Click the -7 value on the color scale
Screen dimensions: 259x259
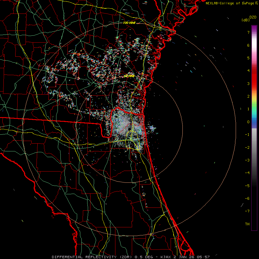[247, 211]
